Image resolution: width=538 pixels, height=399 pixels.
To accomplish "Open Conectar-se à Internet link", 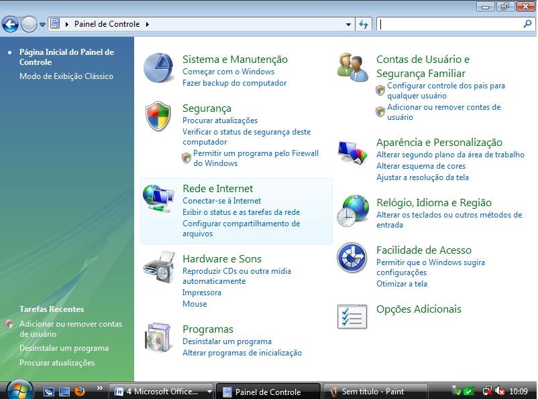I will (x=221, y=201).
